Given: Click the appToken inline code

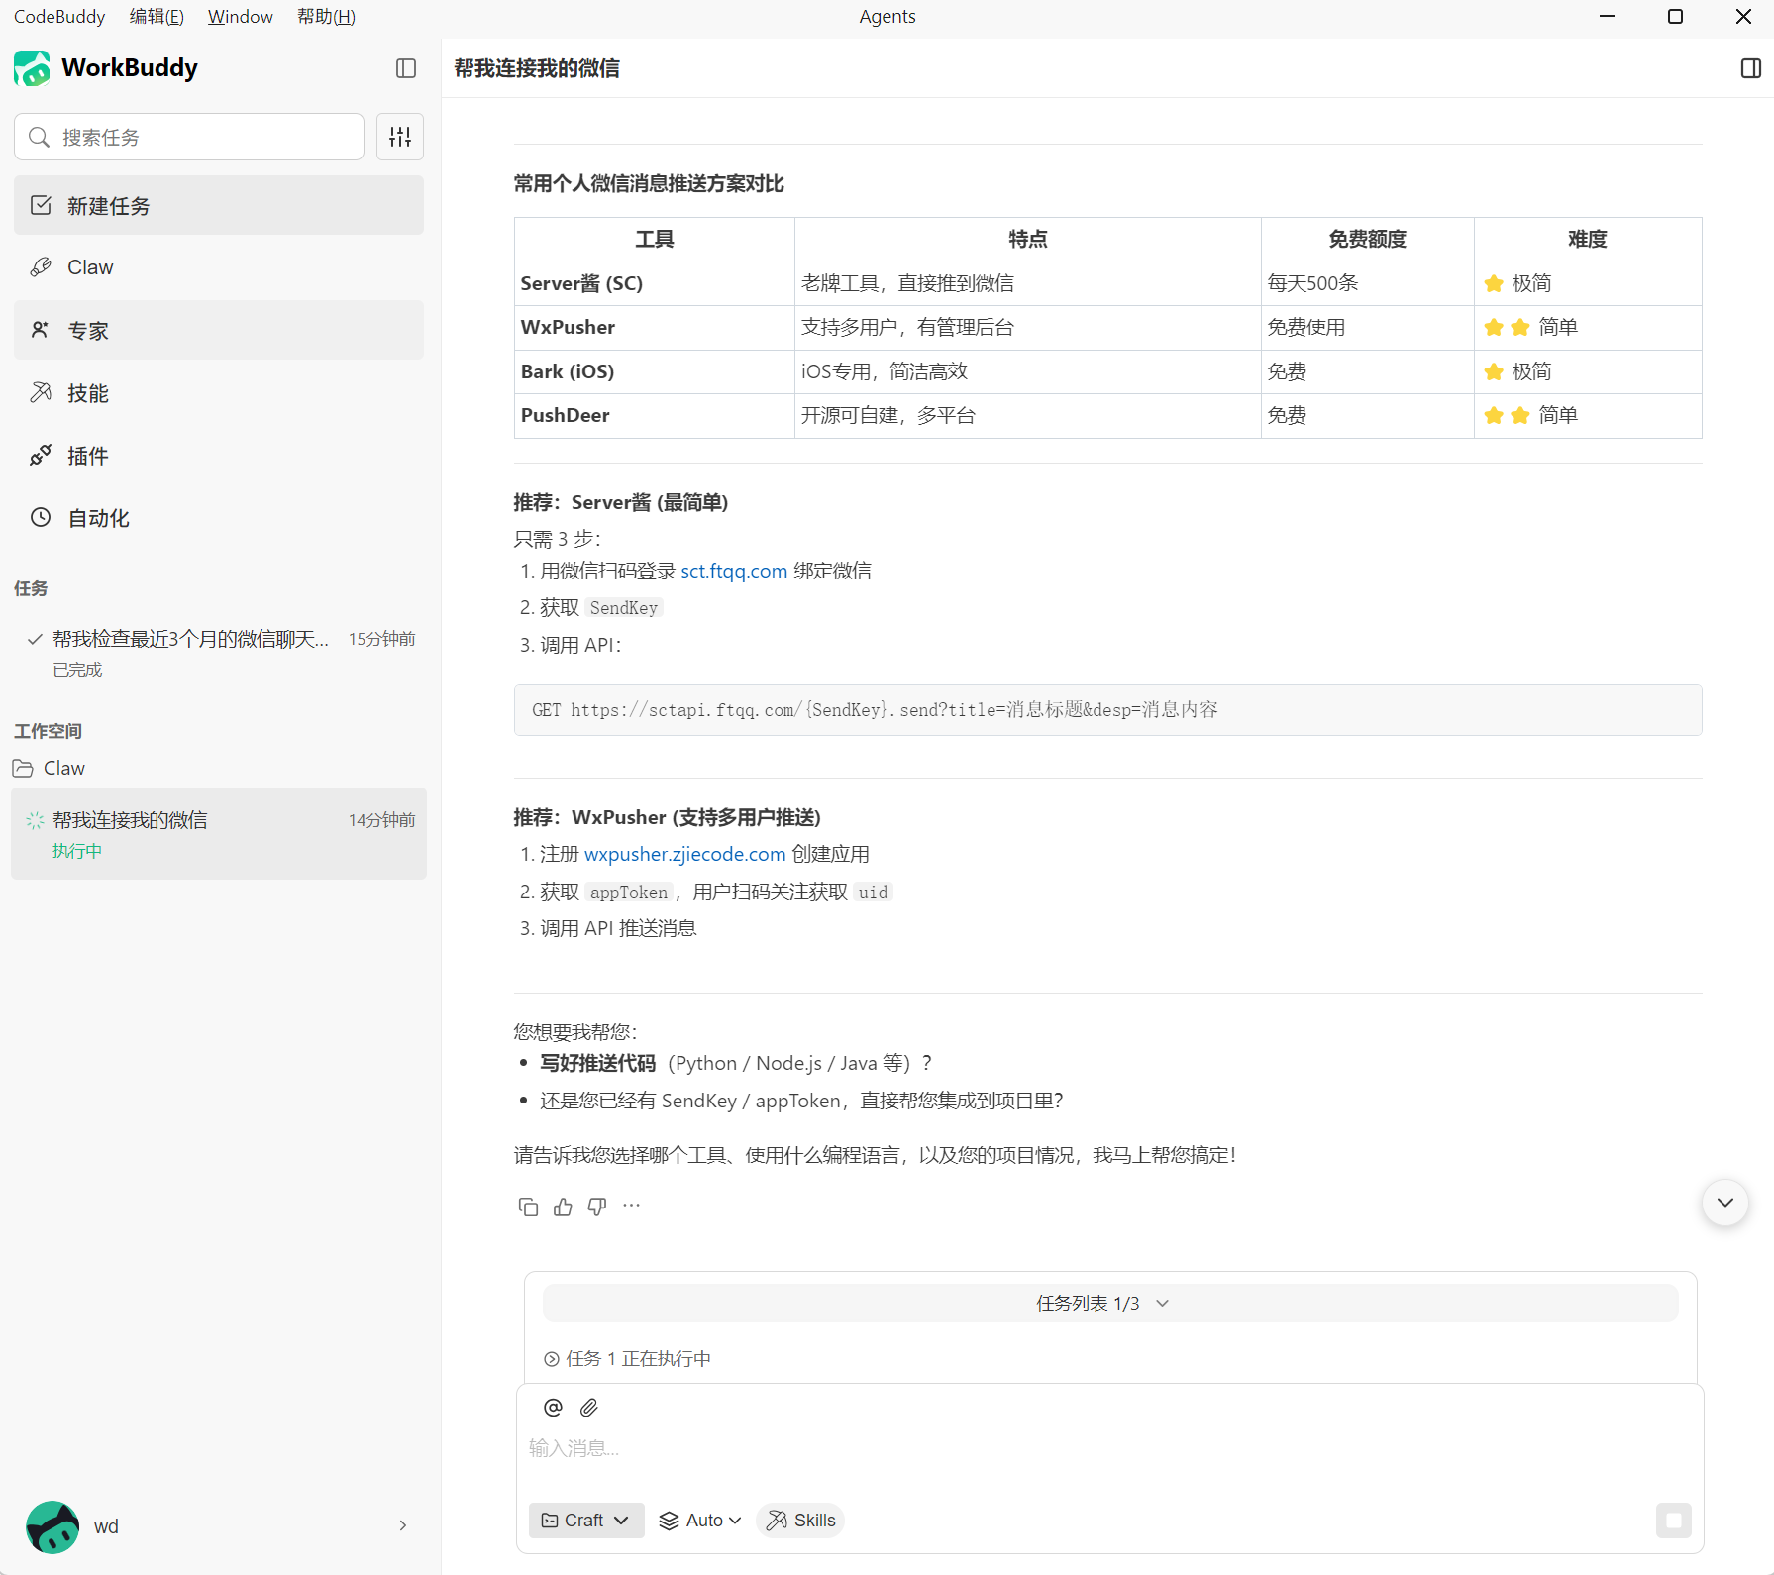Looking at the screenshot, I should [629, 892].
